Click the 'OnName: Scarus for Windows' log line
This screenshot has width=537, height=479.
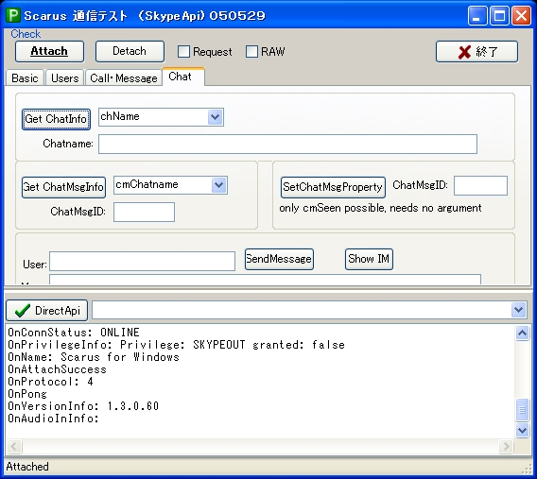click(x=94, y=357)
